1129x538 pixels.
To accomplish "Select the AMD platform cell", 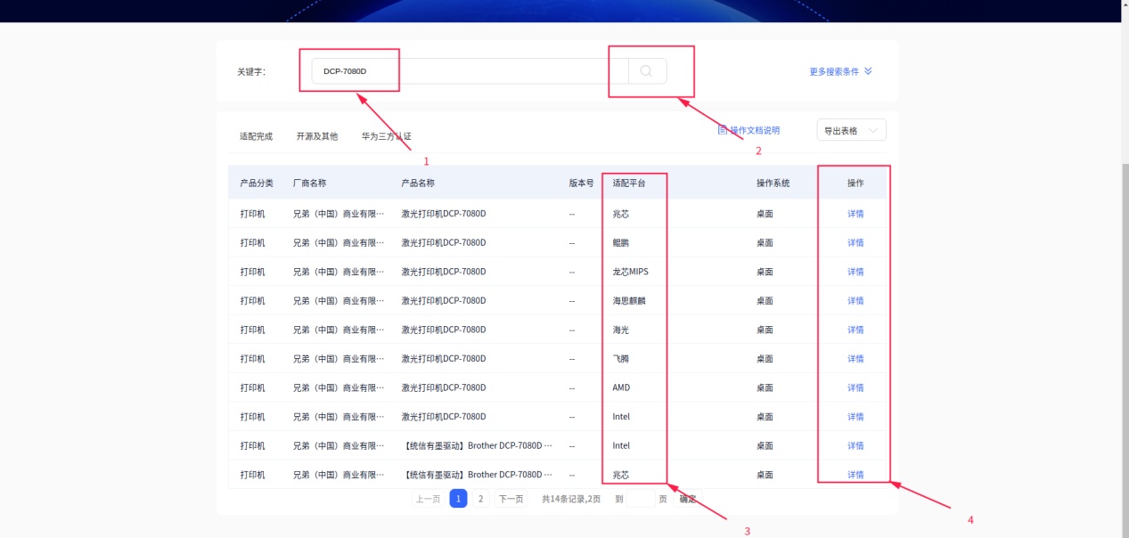I will [621, 387].
